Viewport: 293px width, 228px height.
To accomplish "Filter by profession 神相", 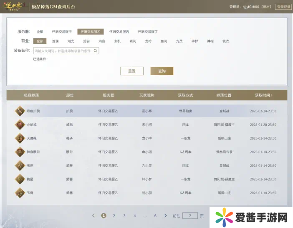I will pos(210,41).
